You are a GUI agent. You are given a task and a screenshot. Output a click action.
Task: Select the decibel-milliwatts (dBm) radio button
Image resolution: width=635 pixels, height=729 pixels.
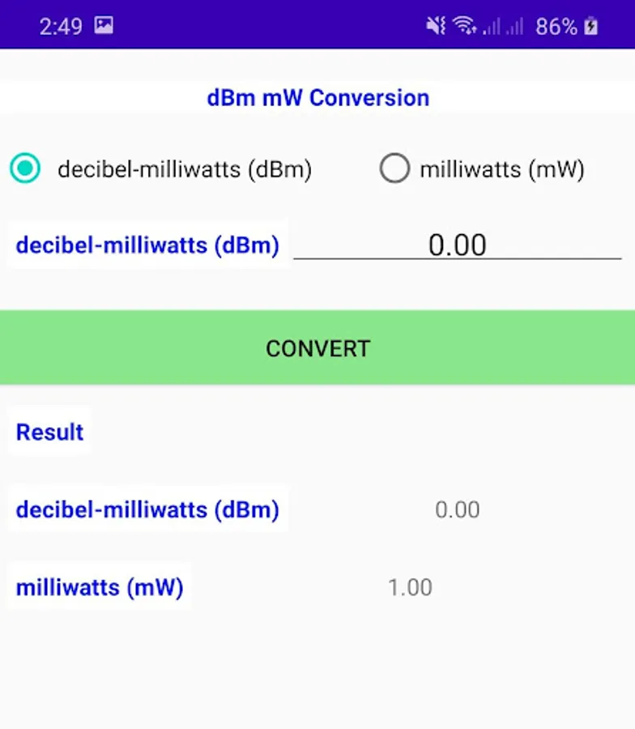(26, 168)
